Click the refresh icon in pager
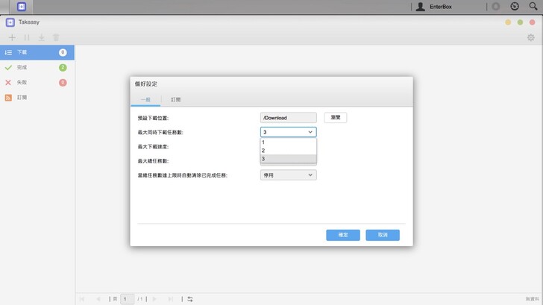Image resolution: width=543 pixels, height=305 pixels. [x=190, y=299]
